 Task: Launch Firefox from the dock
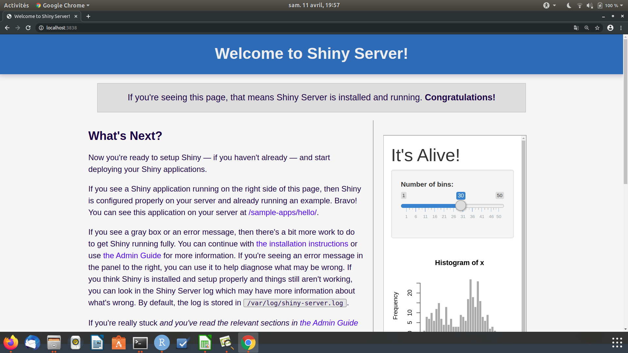tap(11, 343)
